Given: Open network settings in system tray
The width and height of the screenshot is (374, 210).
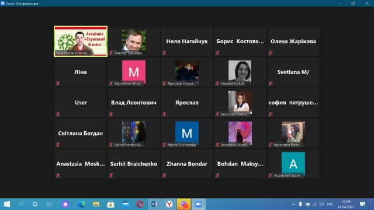Looking at the screenshot, I should (x=315, y=204).
